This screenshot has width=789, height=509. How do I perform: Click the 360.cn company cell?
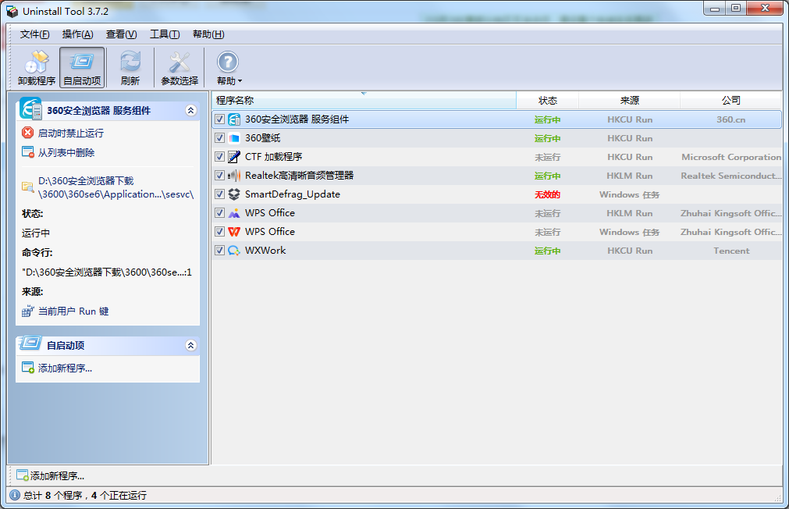pyautogui.click(x=731, y=119)
